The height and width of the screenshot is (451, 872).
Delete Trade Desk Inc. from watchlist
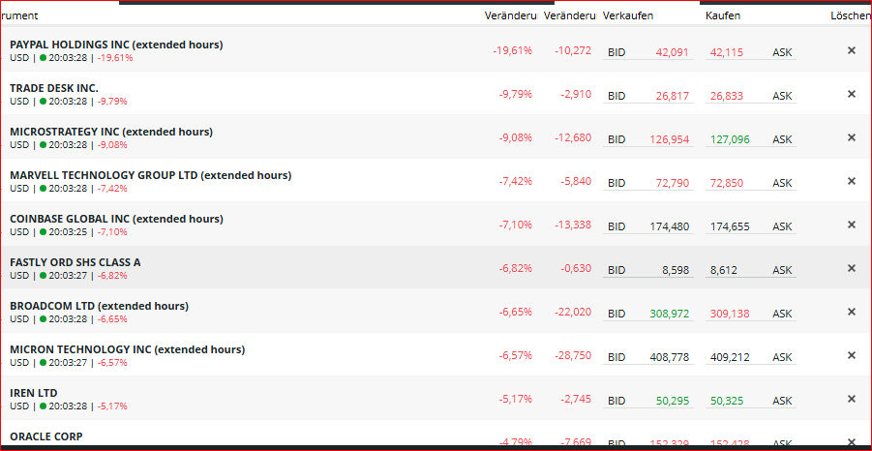[852, 94]
